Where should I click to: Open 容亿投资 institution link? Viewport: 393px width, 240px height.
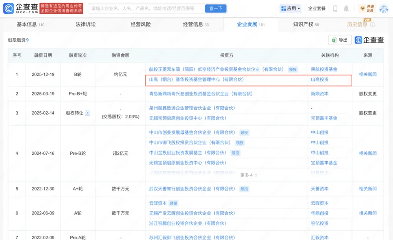(x=320, y=223)
